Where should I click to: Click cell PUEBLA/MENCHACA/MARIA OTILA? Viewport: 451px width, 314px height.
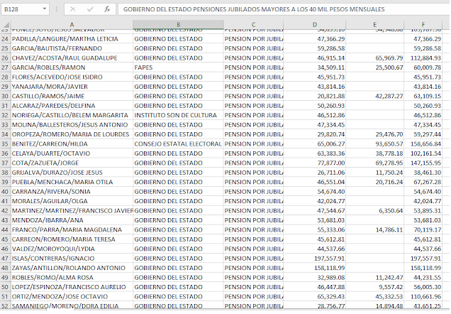[x=72, y=183]
